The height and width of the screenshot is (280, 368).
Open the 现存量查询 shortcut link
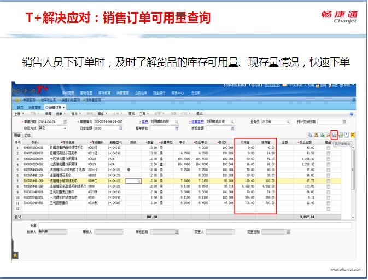coord(93,100)
